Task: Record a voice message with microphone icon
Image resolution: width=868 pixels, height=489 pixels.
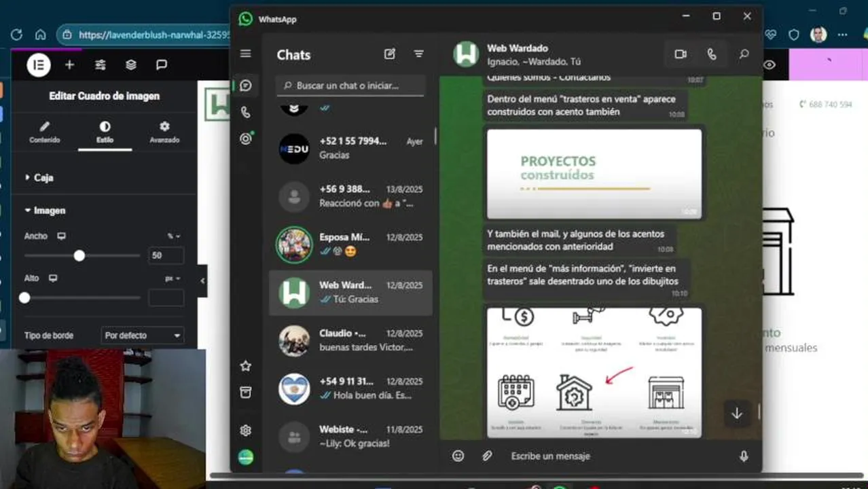Action: pyautogui.click(x=744, y=456)
